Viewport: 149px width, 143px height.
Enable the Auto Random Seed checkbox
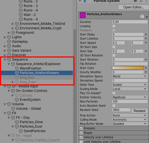[x=114, y=106]
